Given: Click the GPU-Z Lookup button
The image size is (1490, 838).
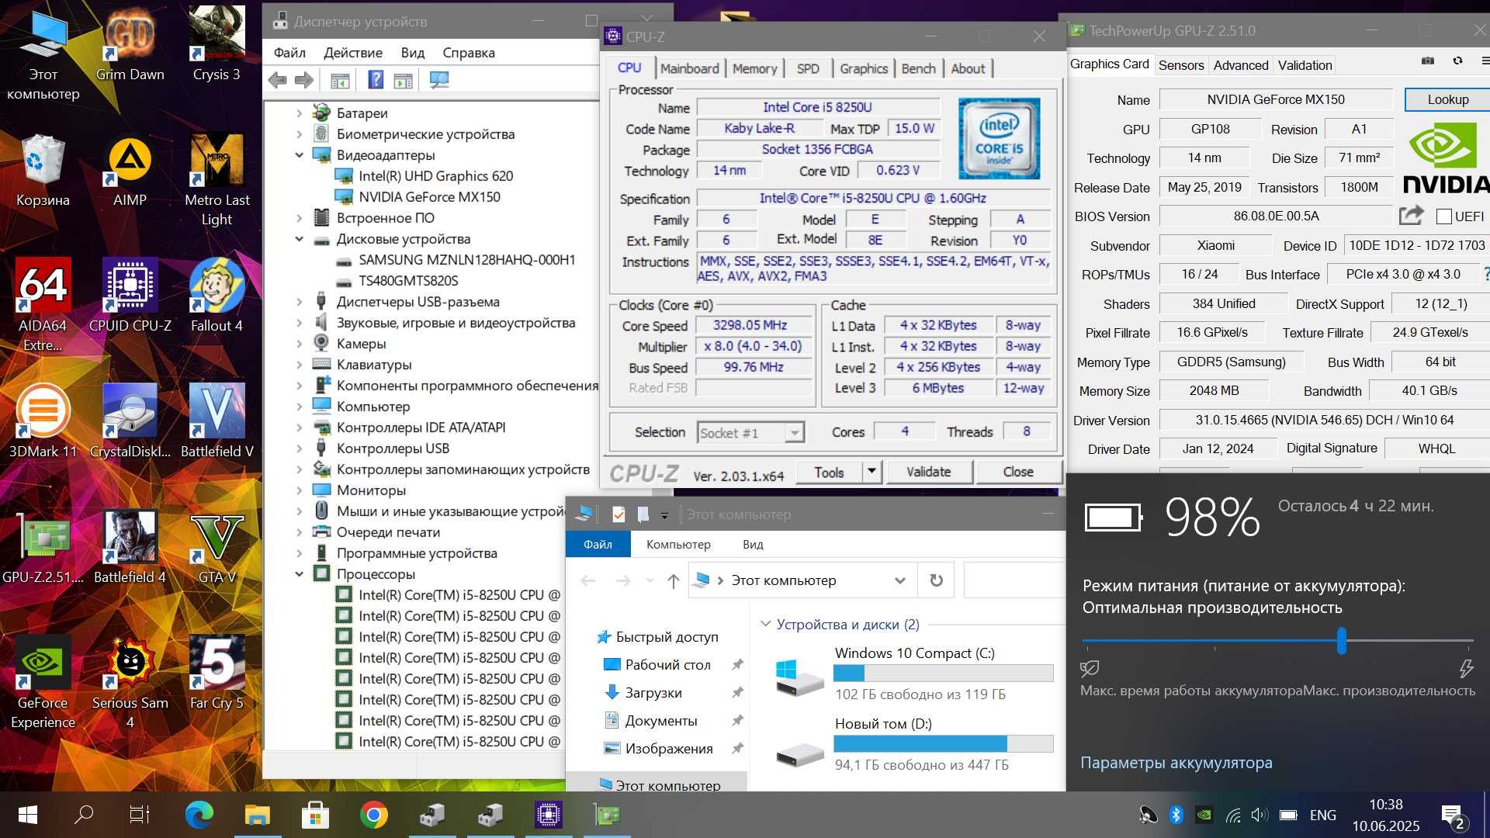Looking at the screenshot, I should click(1448, 99).
